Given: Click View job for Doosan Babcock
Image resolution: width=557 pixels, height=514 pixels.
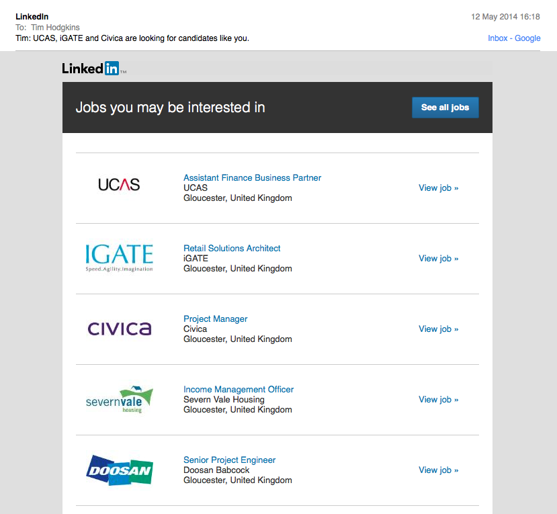Looking at the screenshot, I should click(x=438, y=470).
